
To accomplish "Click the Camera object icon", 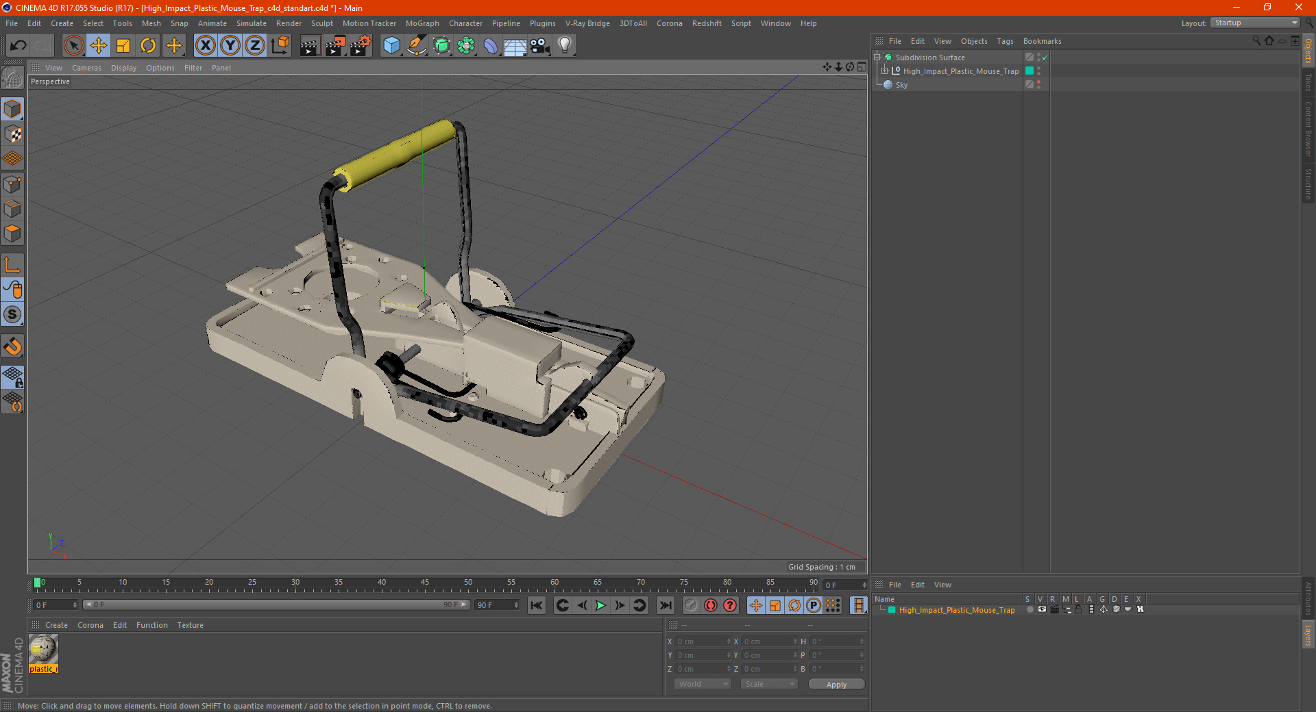I will pos(539,46).
